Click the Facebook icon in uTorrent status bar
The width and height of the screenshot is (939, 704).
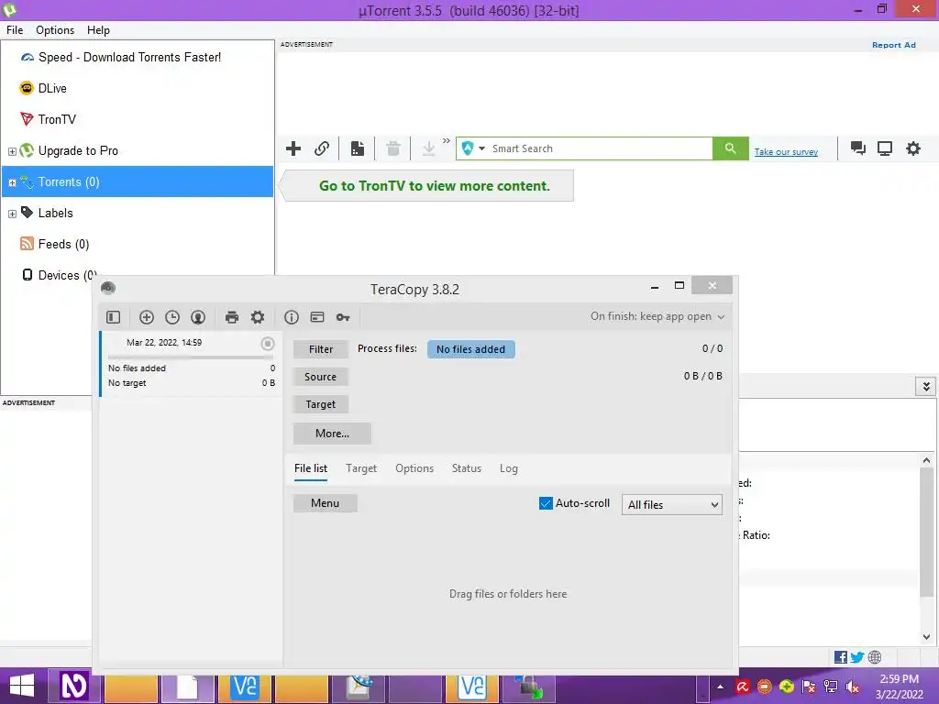tap(840, 657)
